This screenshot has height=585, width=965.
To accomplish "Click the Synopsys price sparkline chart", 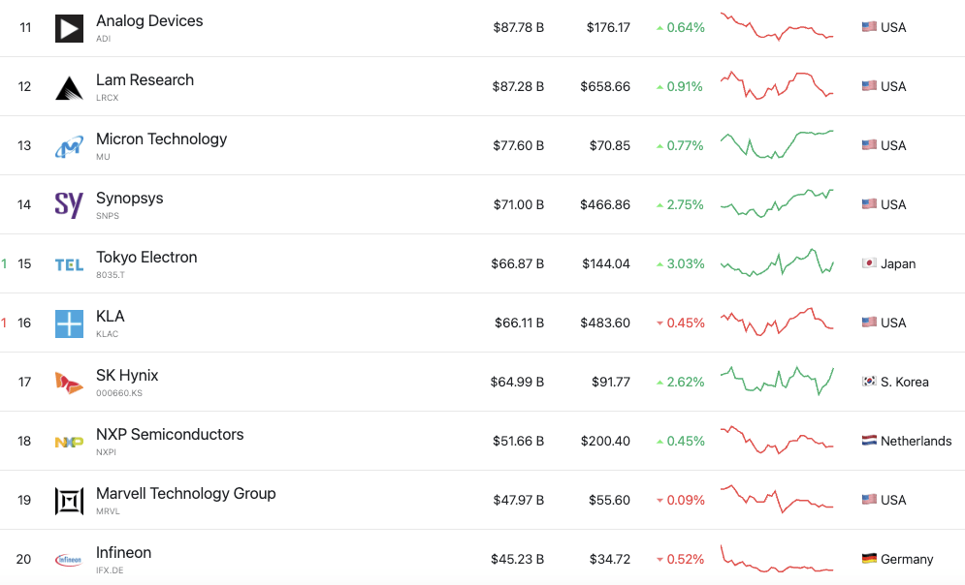I will pos(777,203).
